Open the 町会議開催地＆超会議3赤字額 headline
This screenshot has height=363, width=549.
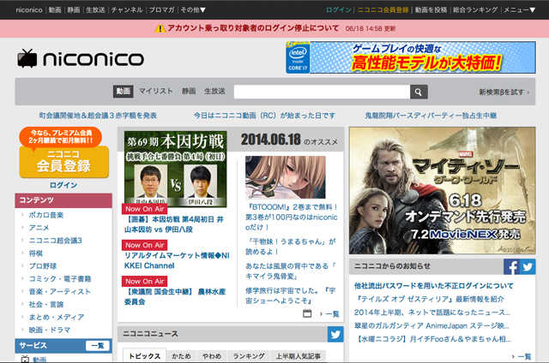98,116
